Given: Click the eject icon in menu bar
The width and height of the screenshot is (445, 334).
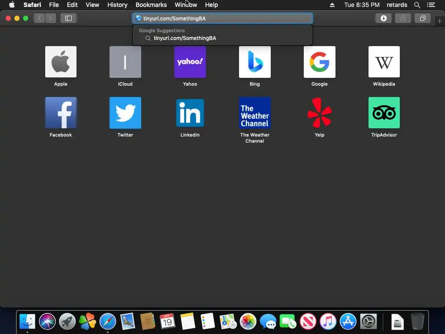Looking at the screenshot, I should tap(332, 5).
